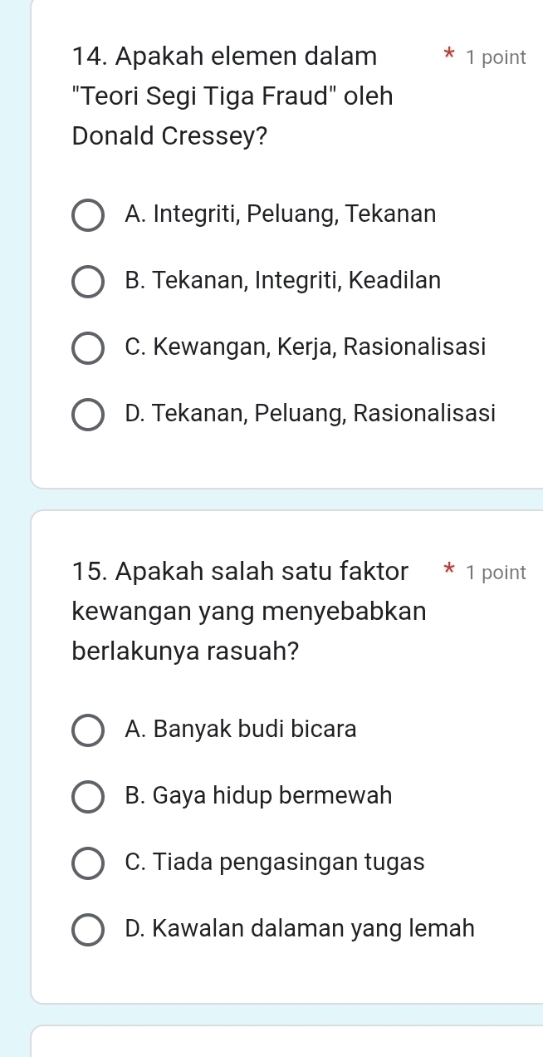
Task: Select radio circle for D. Kawalan dalaman yang lemah
Action: [88, 929]
